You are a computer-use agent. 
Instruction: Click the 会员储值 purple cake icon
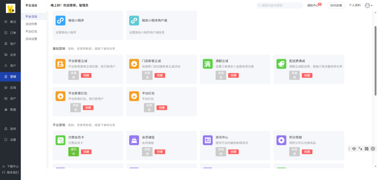(134, 140)
